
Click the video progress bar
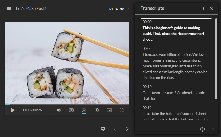click(x=67, y=105)
